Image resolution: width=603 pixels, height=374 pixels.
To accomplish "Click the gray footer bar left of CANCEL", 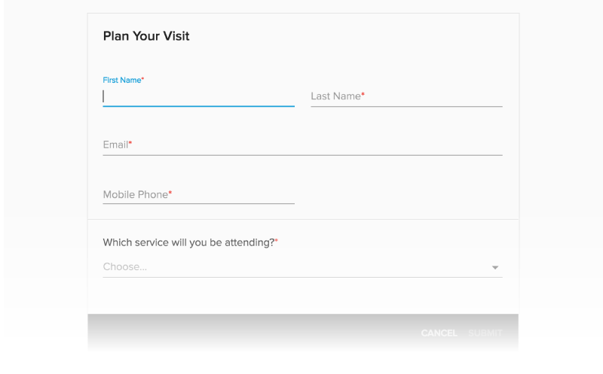I will coord(249,333).
